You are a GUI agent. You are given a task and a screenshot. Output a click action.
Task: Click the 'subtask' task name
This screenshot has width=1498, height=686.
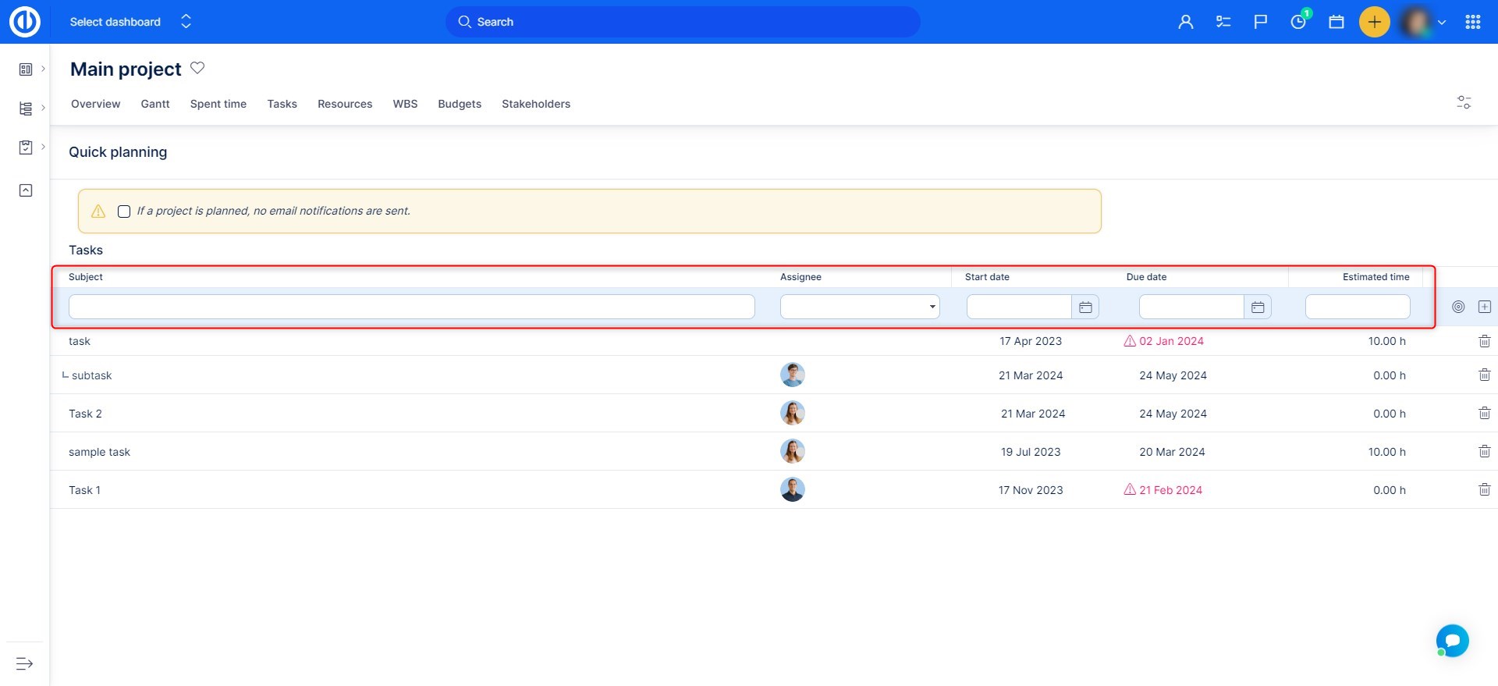pyautogui.click(x=91, y=375)
